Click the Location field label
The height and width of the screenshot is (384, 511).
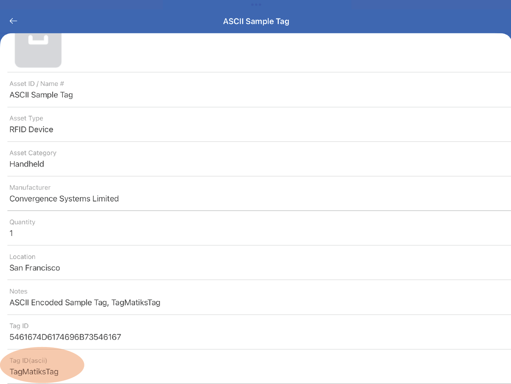click(x=22, y=257)
